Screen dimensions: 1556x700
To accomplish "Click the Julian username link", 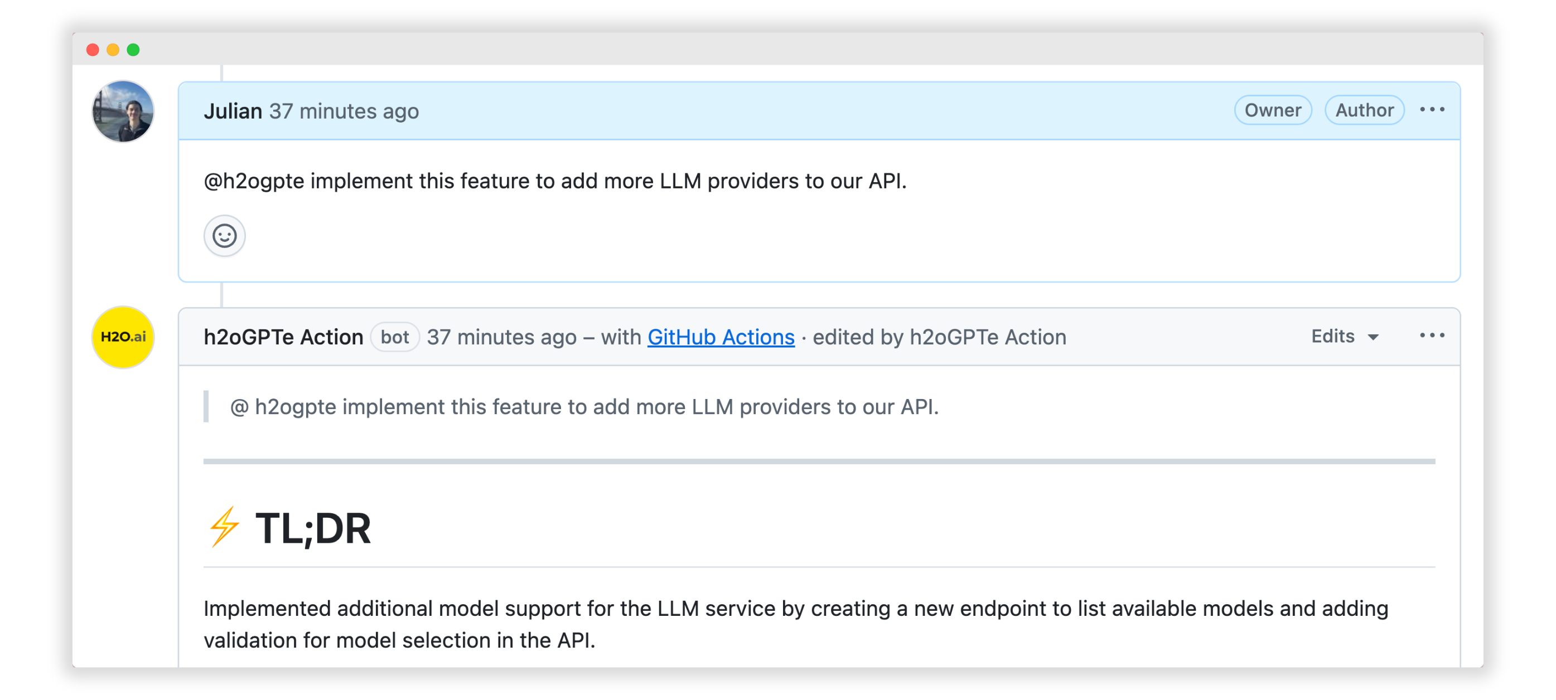I will point(233,111).
